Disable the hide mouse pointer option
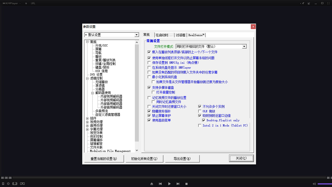332x187 pixels. 149,111
